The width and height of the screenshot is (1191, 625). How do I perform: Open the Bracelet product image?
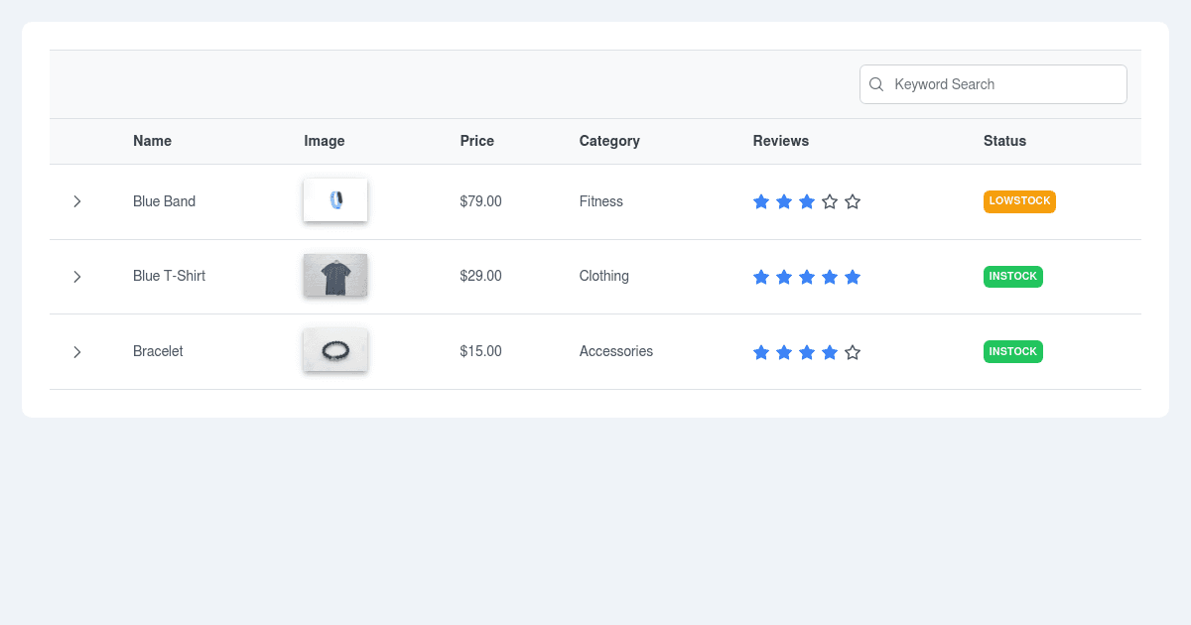point(335,350)
